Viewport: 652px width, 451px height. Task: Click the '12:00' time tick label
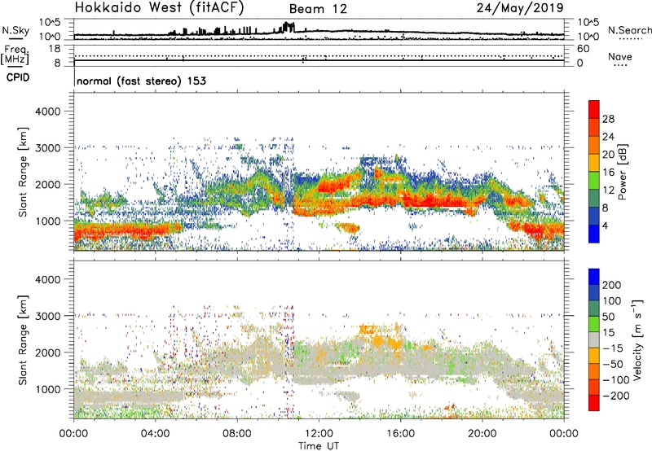[x=319, y=434]
